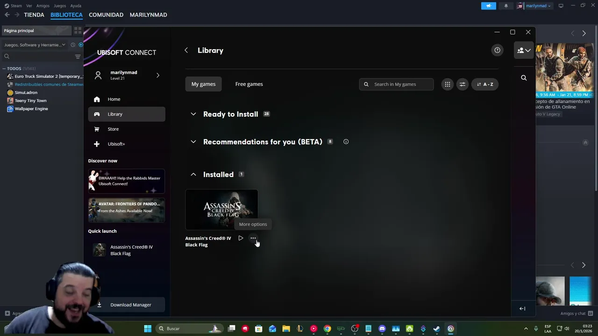Click the search magnifier in the right side panel

pyautogui.click(x=524, y=78)
